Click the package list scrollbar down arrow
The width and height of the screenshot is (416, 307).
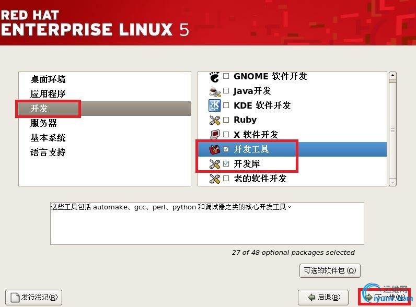(x=392, y=183)
